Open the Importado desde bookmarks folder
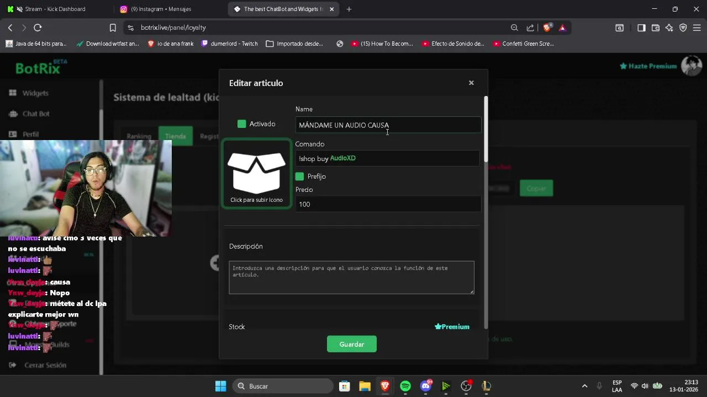The width and height of the screenshot is (707, 397). point(294,44)
